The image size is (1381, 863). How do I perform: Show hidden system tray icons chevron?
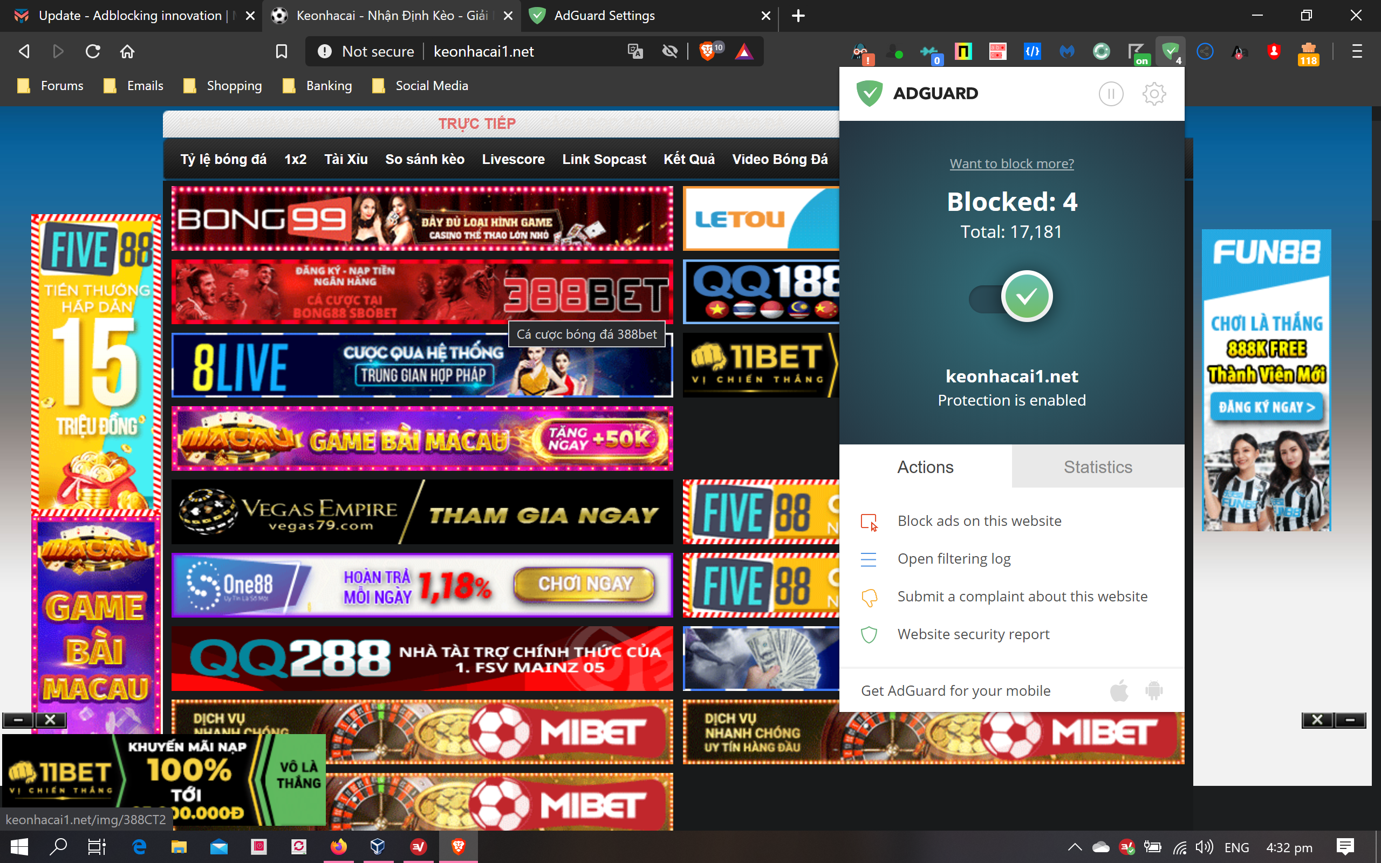pos(1074,847)
